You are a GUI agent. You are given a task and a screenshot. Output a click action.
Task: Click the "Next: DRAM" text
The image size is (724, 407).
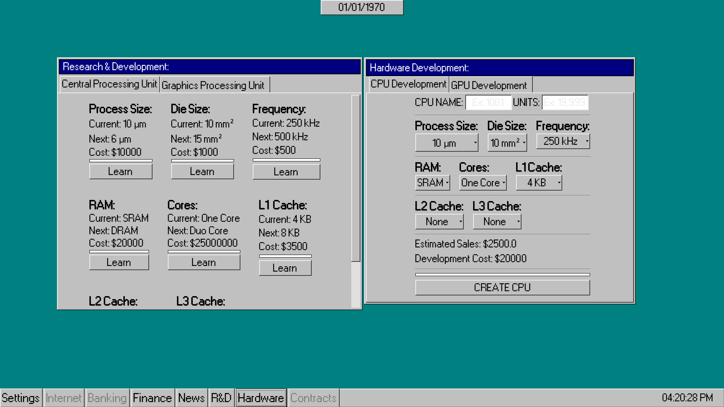pyautogui.click(x=113, y=231)
